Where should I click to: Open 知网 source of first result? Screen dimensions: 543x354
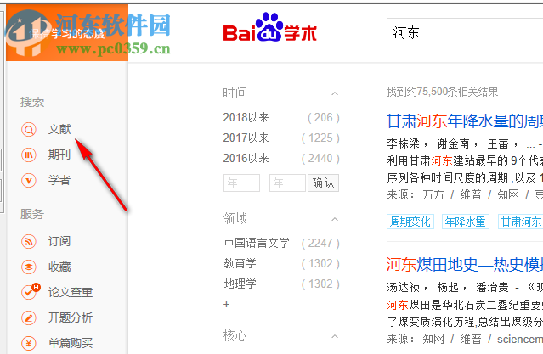(508, 194)
